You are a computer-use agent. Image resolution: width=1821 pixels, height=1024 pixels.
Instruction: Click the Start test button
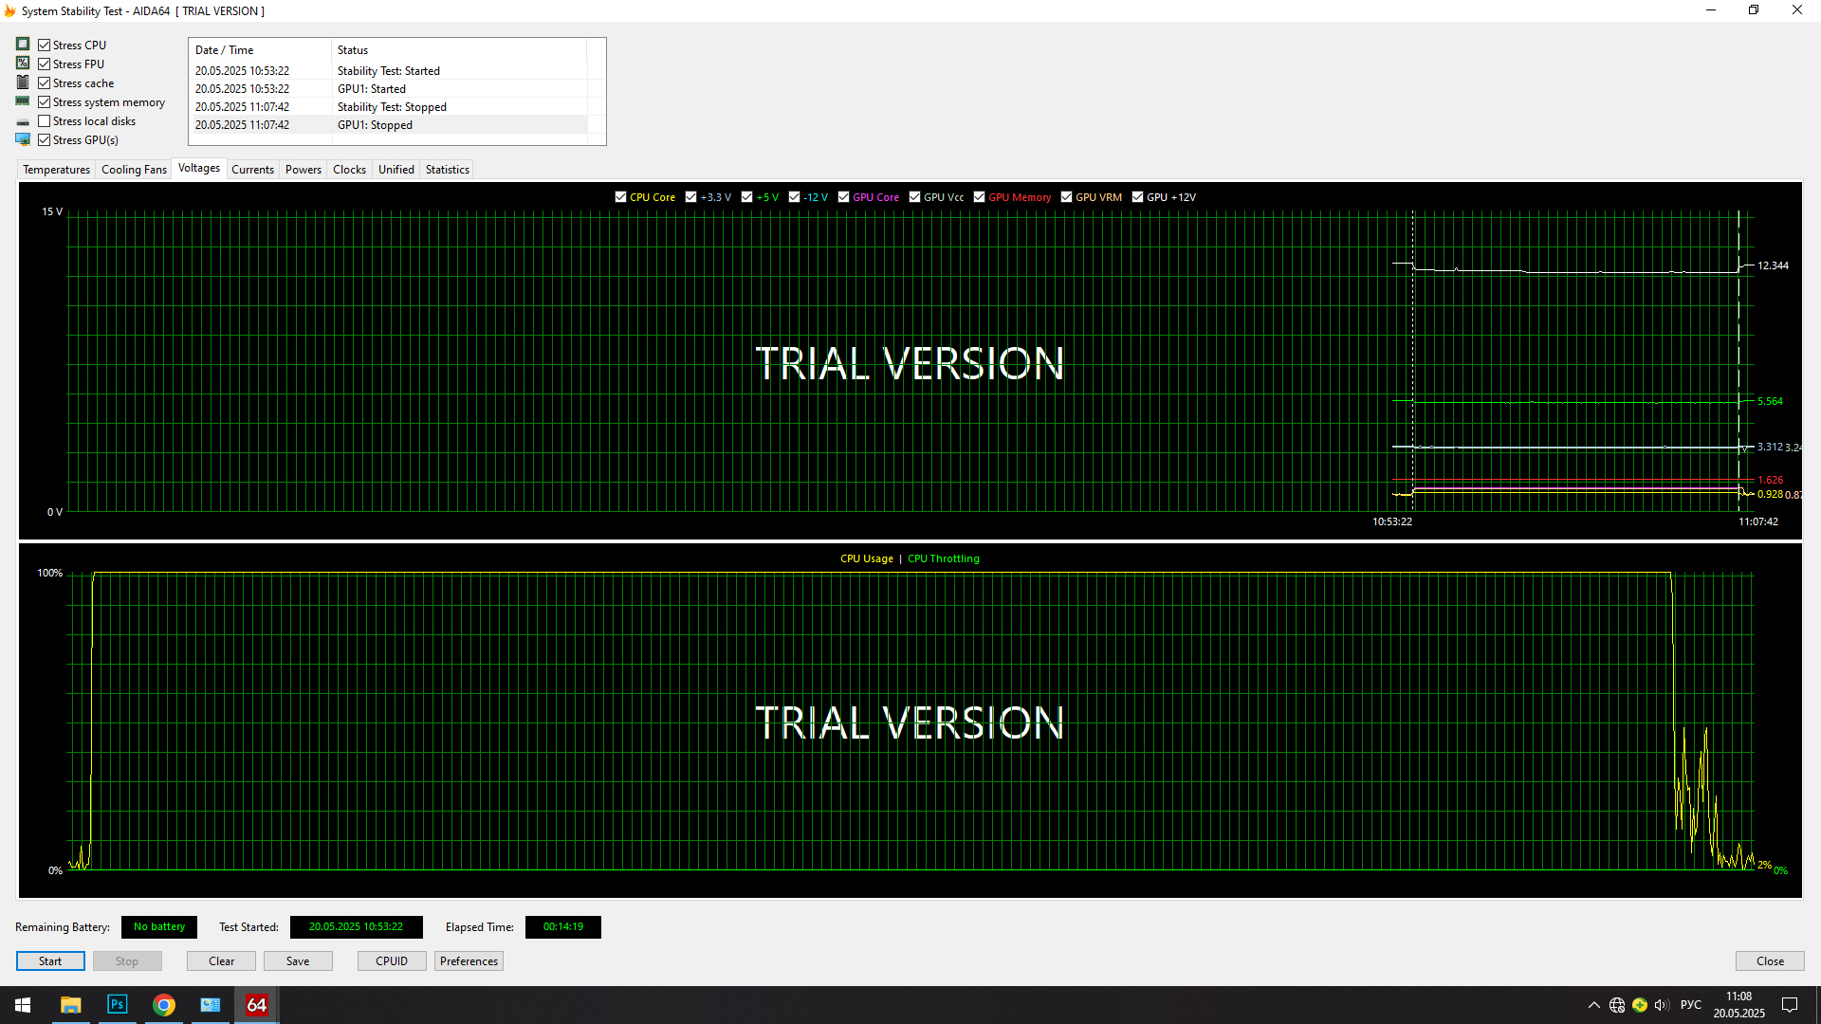50,961
